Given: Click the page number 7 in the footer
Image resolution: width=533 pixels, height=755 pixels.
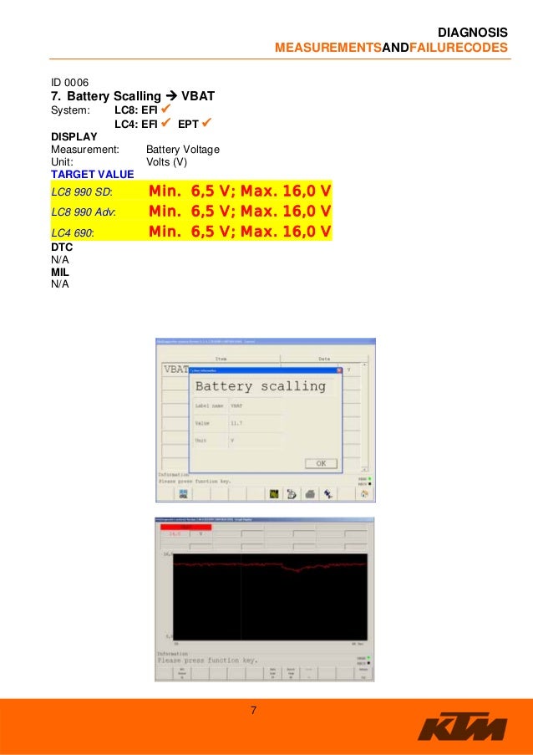Looking at the screenshot, I should click(x=253, y=710).
